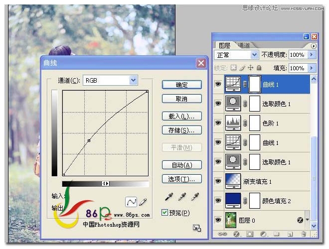Click the 不透明度 100% input field
The width and height of the screenshot is (329, 249).
coord(298,55)
